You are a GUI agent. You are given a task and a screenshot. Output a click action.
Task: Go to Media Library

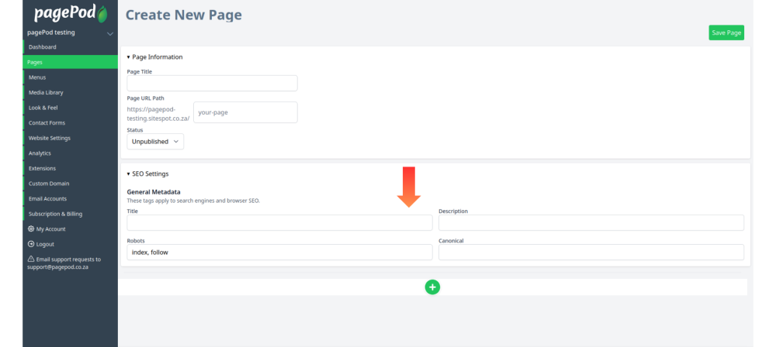click(x=71, y=92)
